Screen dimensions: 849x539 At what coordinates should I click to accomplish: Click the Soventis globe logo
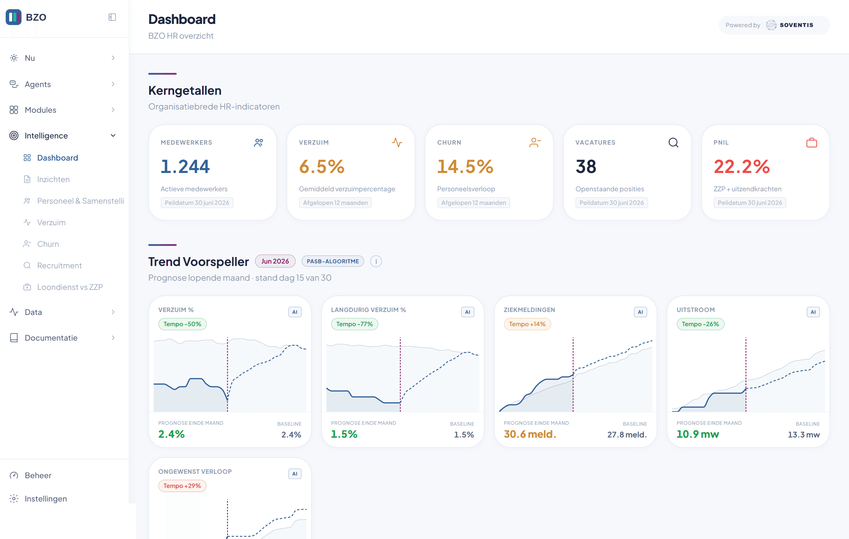pyautogui.click(x=771, y=25)
